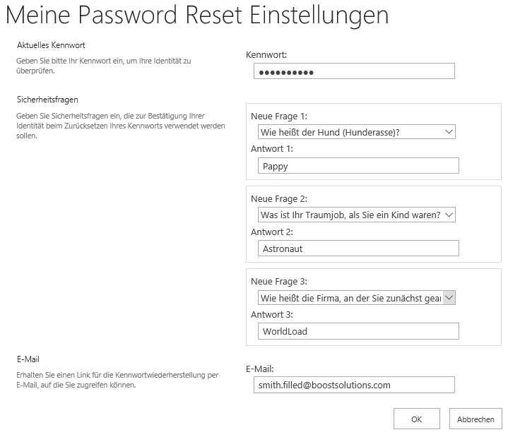Click the Sicherheitsfragen section heading
The width and height of the screenshot is (508, 437).
pyautogui.click(x=47, y=100)
